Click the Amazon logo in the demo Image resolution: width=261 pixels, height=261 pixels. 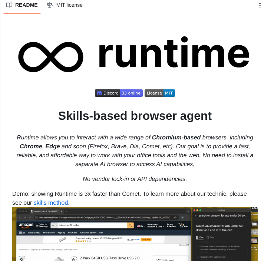coord(26,225)
